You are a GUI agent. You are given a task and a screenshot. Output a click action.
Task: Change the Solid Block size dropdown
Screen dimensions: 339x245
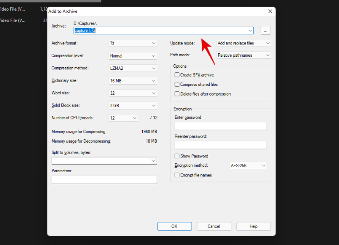coord(133,105)
